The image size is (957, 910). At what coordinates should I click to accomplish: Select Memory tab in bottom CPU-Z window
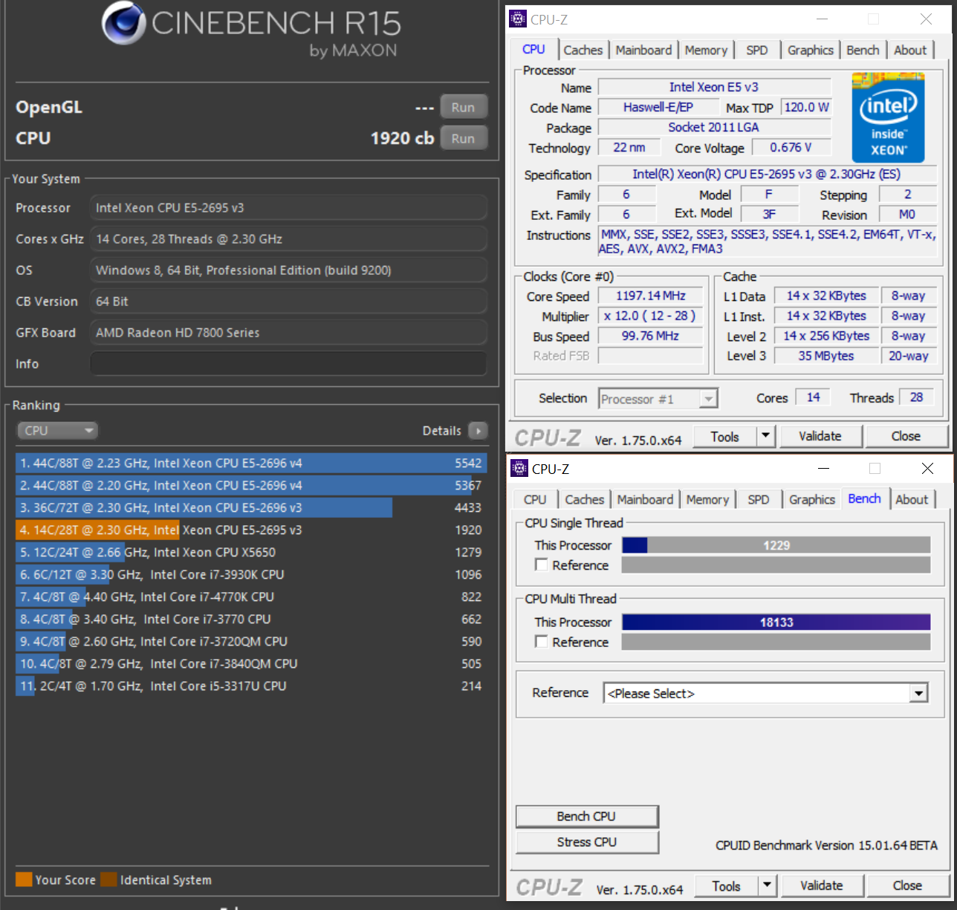pos(707,500)
